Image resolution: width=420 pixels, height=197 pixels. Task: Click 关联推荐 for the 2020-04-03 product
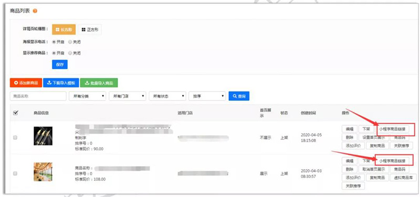point(353,186)
